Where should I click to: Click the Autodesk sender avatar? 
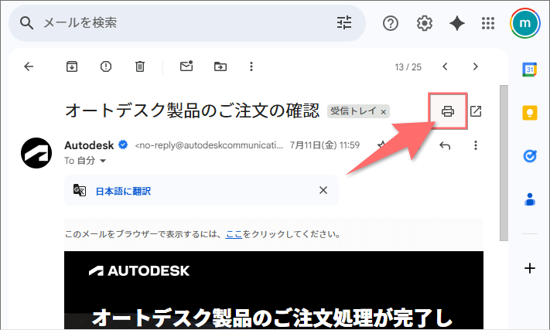36,153
